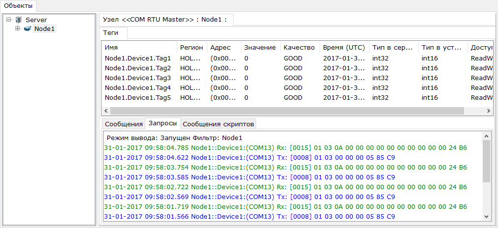Click the Node1 device icon
The image size is (498, 228).
tap(27, 29)
